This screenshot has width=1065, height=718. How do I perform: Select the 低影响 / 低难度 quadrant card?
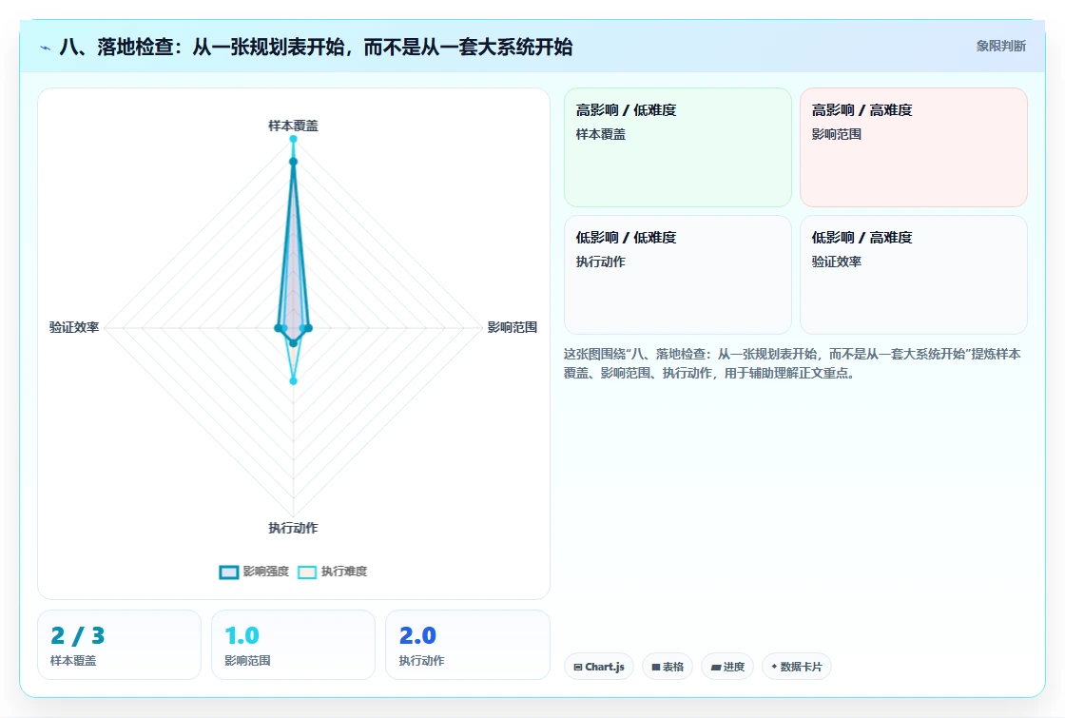tap(678, 275)
